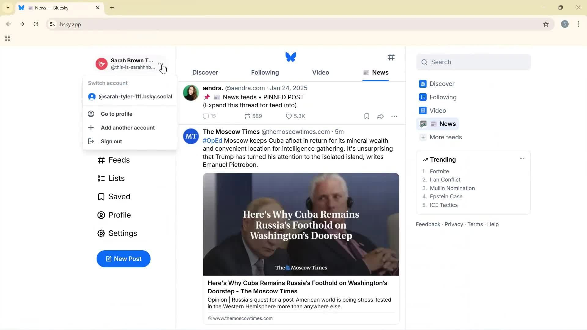Open the Trending panel options menu
This screenshot has height=330, width=587.
pyautogui.click(x=522, y=159)
